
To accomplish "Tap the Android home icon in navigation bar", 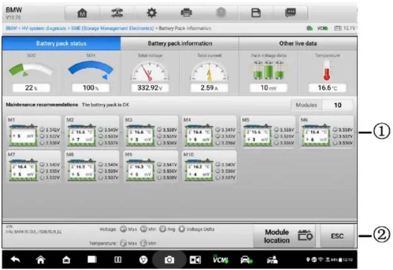I will 41,260.
